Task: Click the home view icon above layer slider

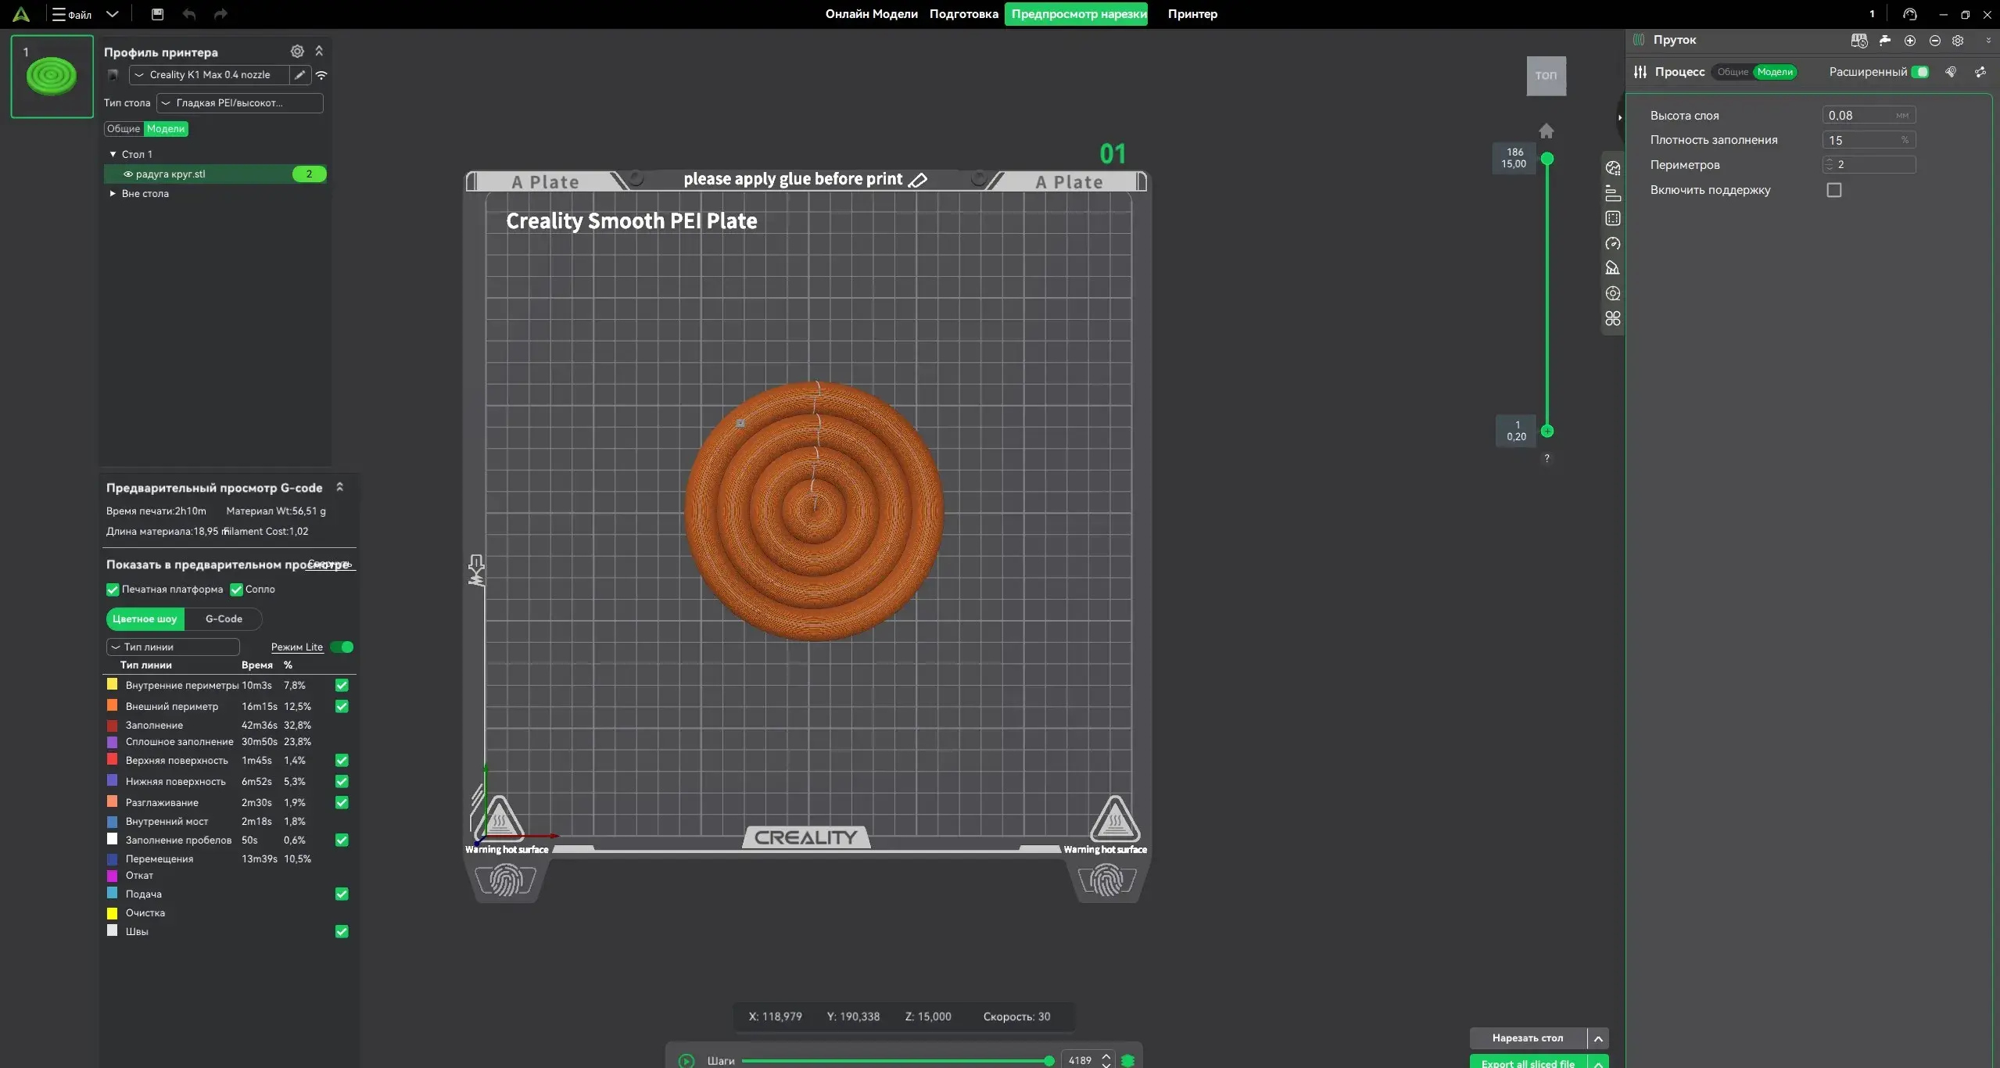Action: (x=1547, y=131)
